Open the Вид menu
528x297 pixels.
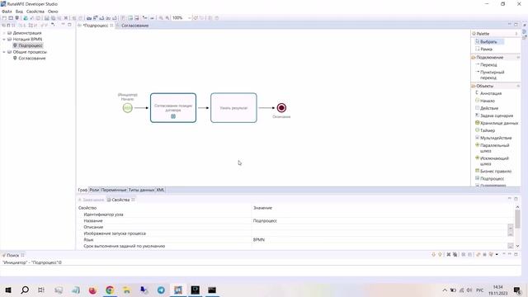(19, 12)
